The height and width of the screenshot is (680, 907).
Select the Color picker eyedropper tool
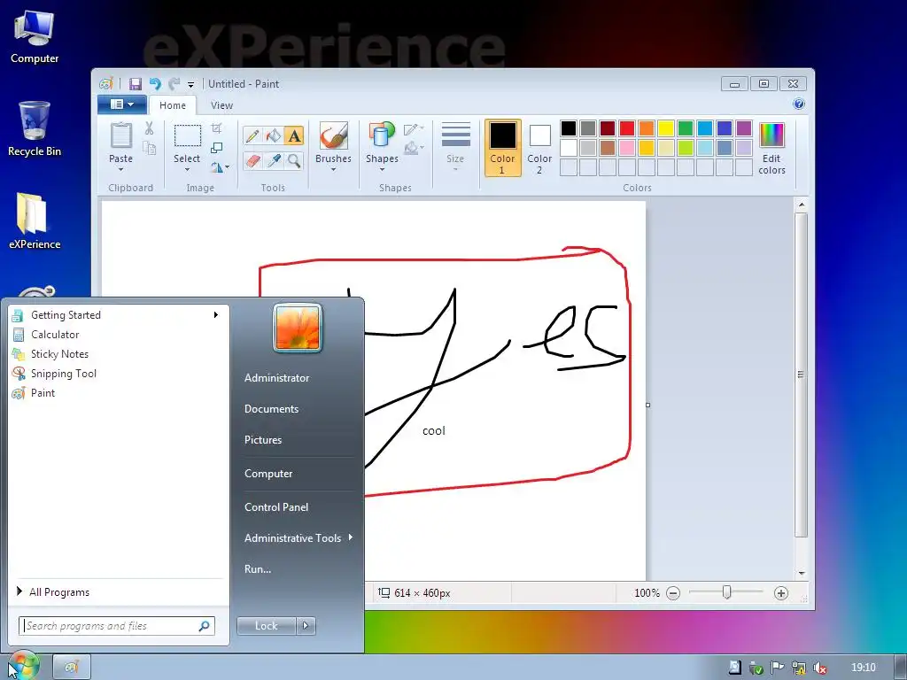click(x=273, y=160)
